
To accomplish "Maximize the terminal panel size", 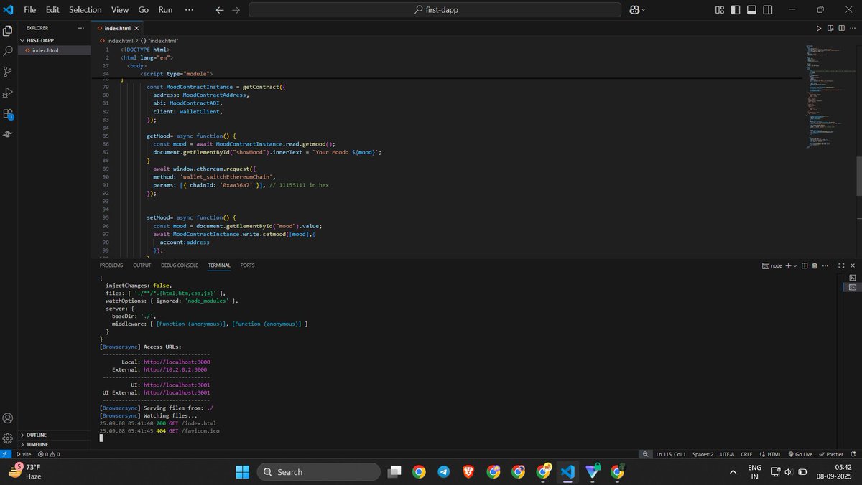I will point(841,265).
